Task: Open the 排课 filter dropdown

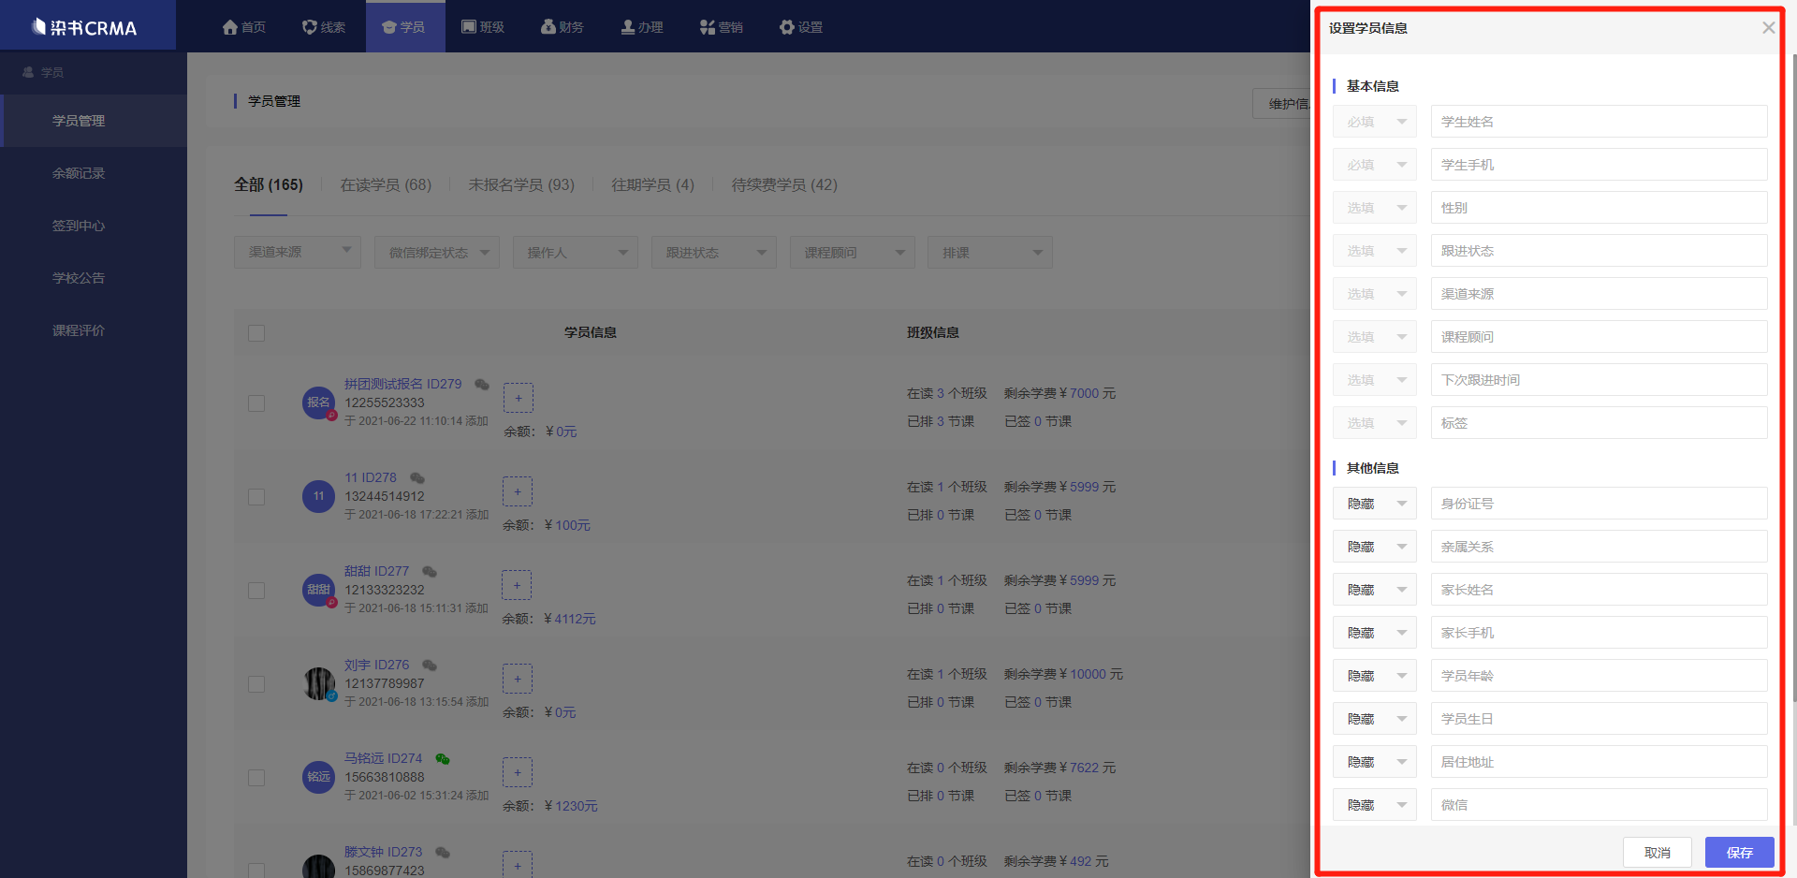Action: 990,252
